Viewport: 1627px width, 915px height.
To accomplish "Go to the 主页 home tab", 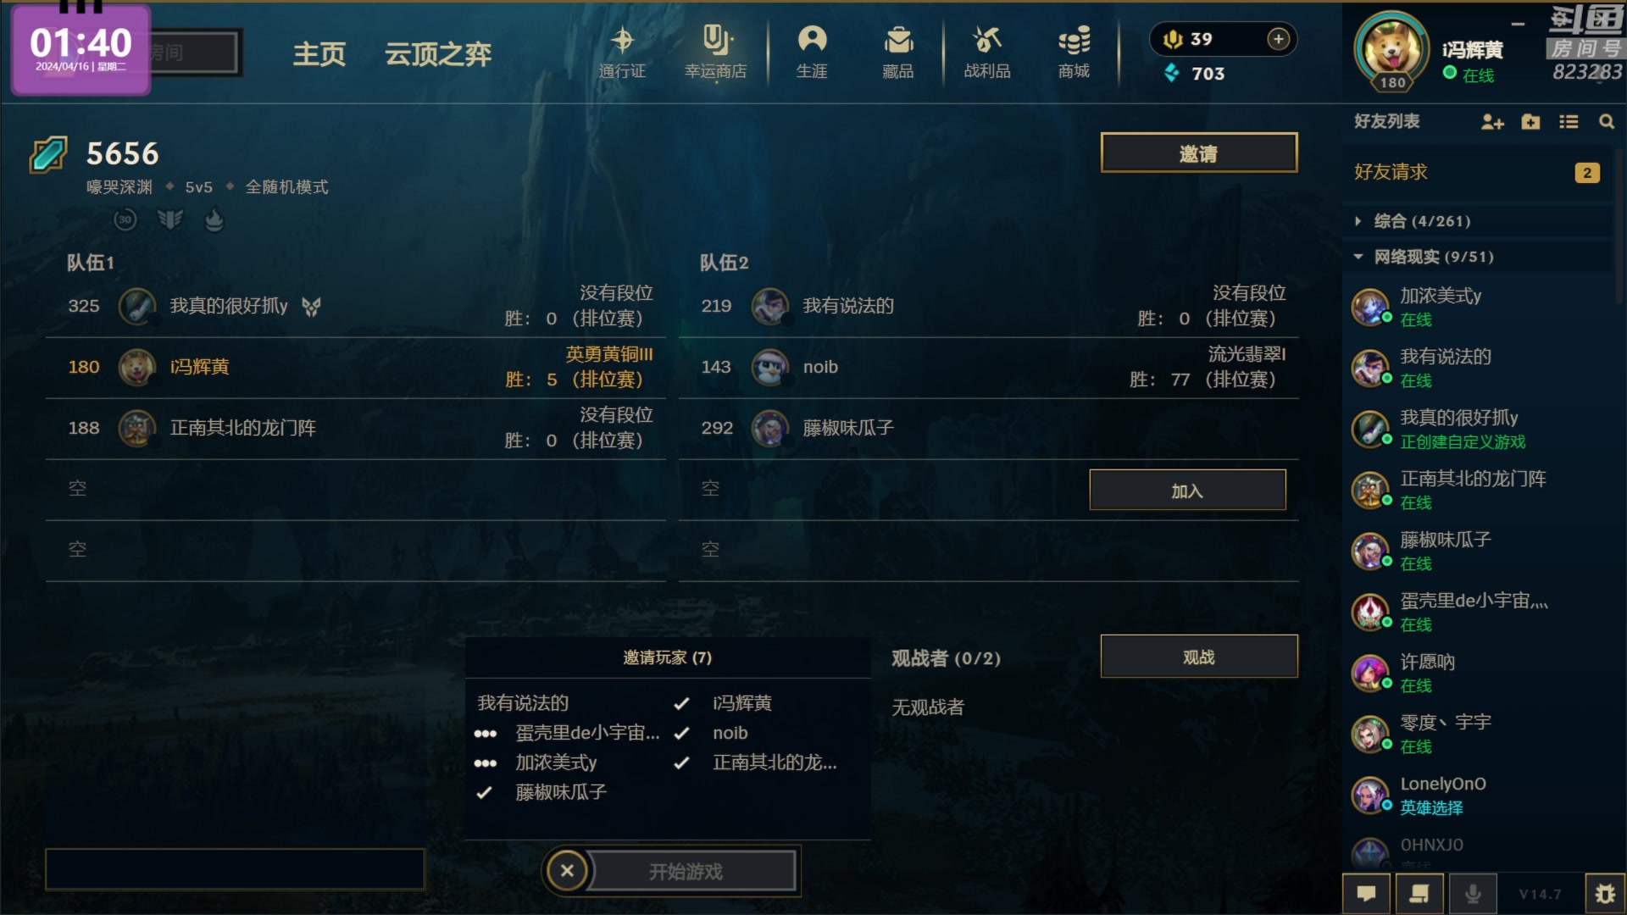I will tap(319, 54).
